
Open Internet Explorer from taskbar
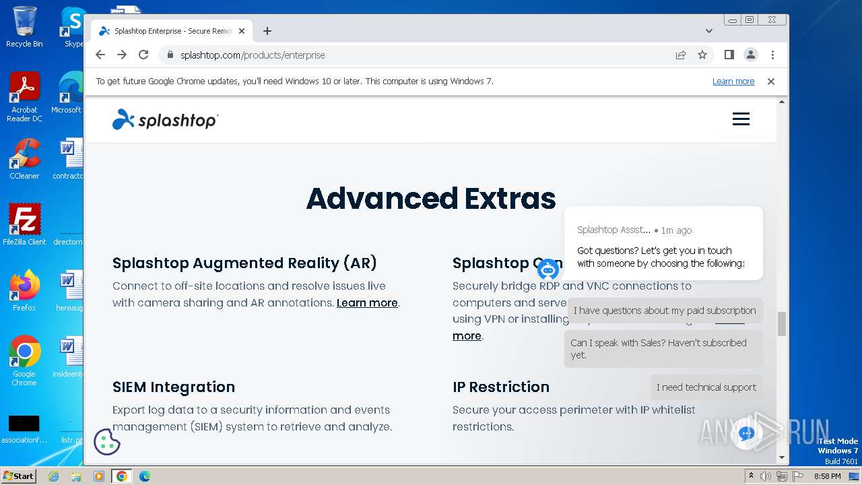pyautogui.click(x=53, y=476)
